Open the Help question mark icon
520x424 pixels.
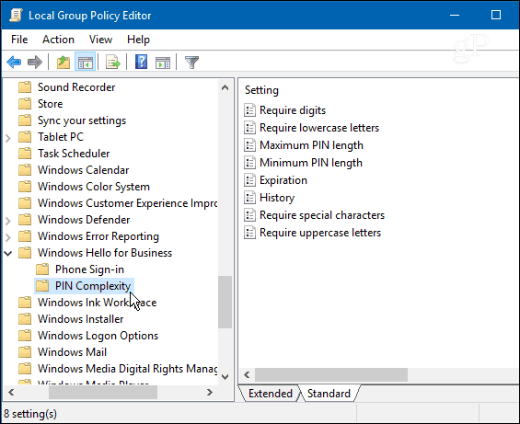pyautogui.click(x=142, y=62)
